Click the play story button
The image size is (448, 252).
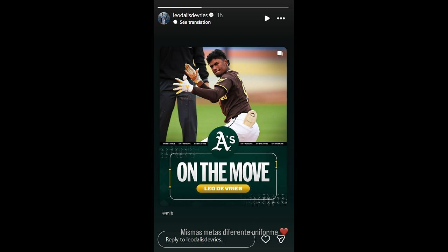(267, 18)
